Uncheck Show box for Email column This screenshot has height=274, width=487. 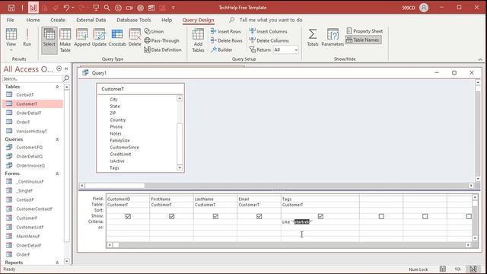[x=259, y=216]
